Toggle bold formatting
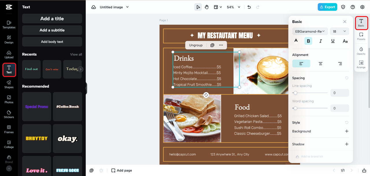This screenshot has width=370, height=176. click(x=308, y=41)
